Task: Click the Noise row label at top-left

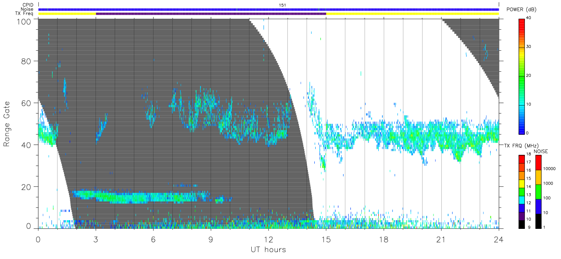Action: pos(27,9)
